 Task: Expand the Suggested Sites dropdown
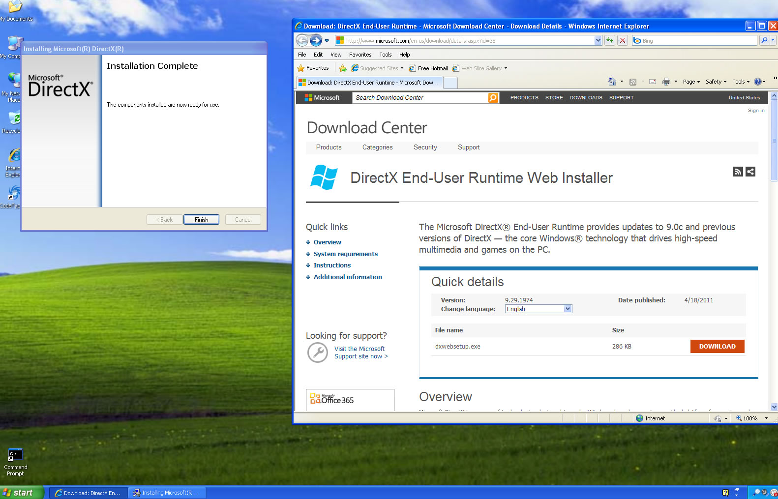[x=402, y=68]
